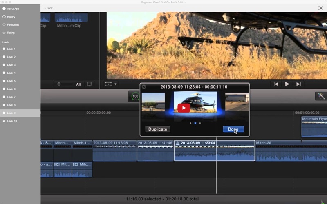Select Level 2 lesson
Viewport: 327px width, 204px height.
pyautogui.click(x=20, y=57)
